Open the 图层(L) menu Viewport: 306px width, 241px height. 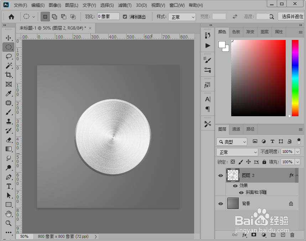tap(72, 5)
